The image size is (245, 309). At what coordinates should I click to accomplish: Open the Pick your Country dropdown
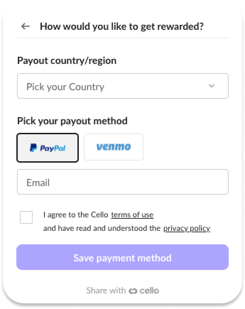[123, 86]
